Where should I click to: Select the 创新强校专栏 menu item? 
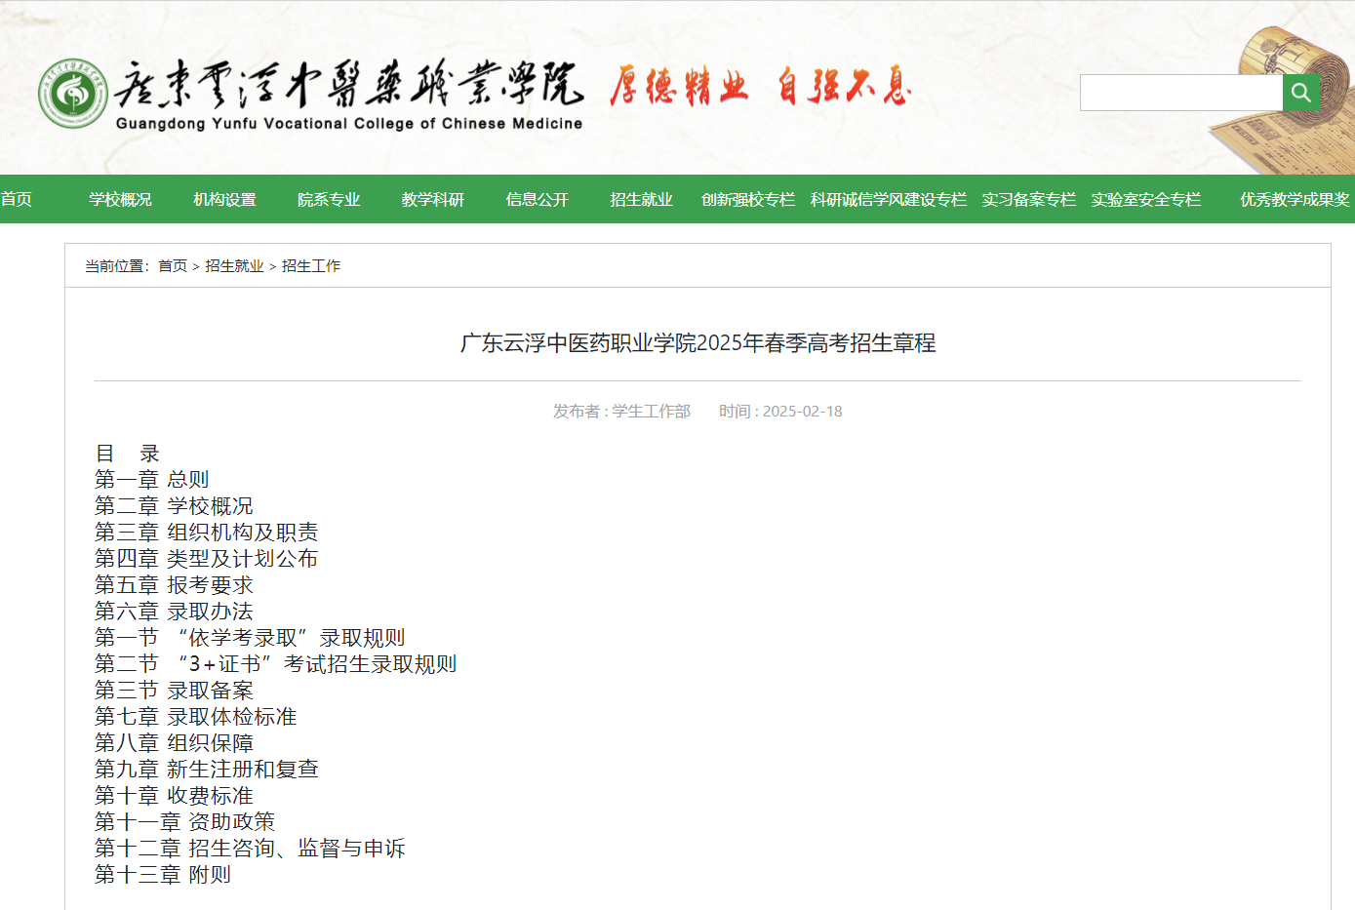pos(747,199)
